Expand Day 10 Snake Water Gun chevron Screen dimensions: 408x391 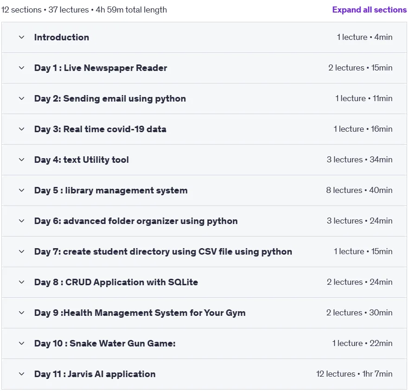point(22,343)
